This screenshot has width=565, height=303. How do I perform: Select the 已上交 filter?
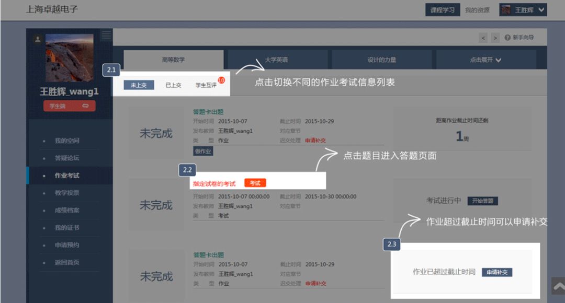tap(173, 85)
